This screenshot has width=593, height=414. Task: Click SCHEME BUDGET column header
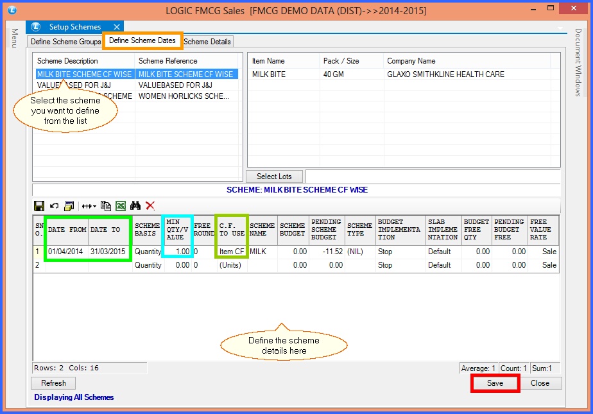point(293,230)
